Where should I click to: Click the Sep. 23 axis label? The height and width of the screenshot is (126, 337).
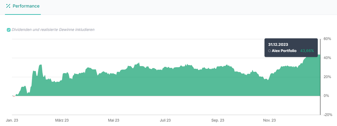[218, 120]
